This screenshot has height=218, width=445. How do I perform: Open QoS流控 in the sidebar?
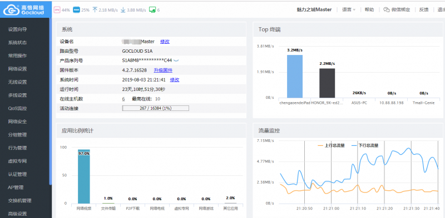[18, 108]
